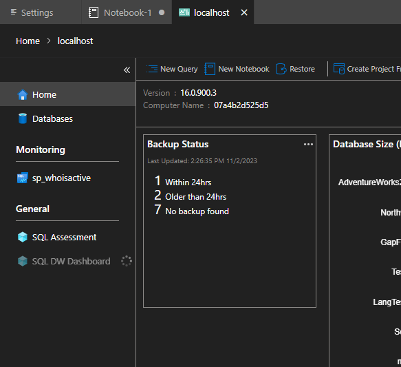Viewport: 401px width, 367px height.
Task: Click the General section heading
Action: [32, 209]
